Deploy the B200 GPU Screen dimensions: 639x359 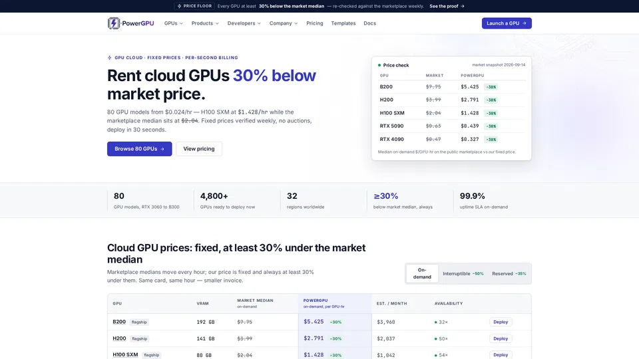[501, 322]
